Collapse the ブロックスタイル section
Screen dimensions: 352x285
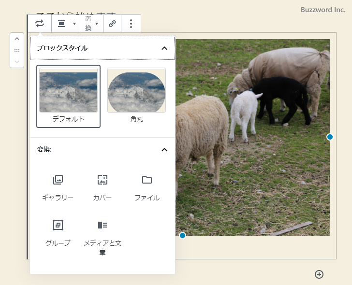tap(103, 48)
